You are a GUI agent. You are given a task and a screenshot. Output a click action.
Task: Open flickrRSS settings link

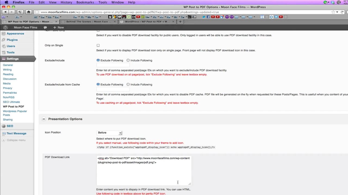point(9,97)
